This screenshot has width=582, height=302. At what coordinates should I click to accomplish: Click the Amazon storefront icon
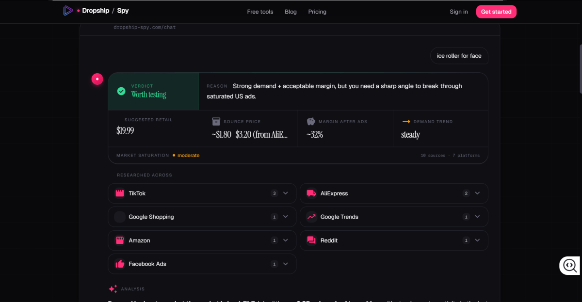click(x=120, y=240)
